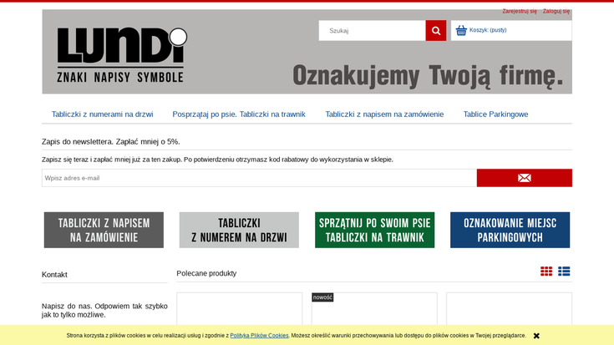Viewport: 614px width, 345px height.
Task: Focus the Szukaj search field
Action: click(x=372, y=31)
